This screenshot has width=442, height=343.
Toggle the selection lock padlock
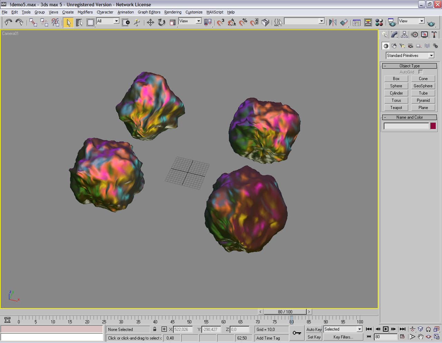(155, 329)
